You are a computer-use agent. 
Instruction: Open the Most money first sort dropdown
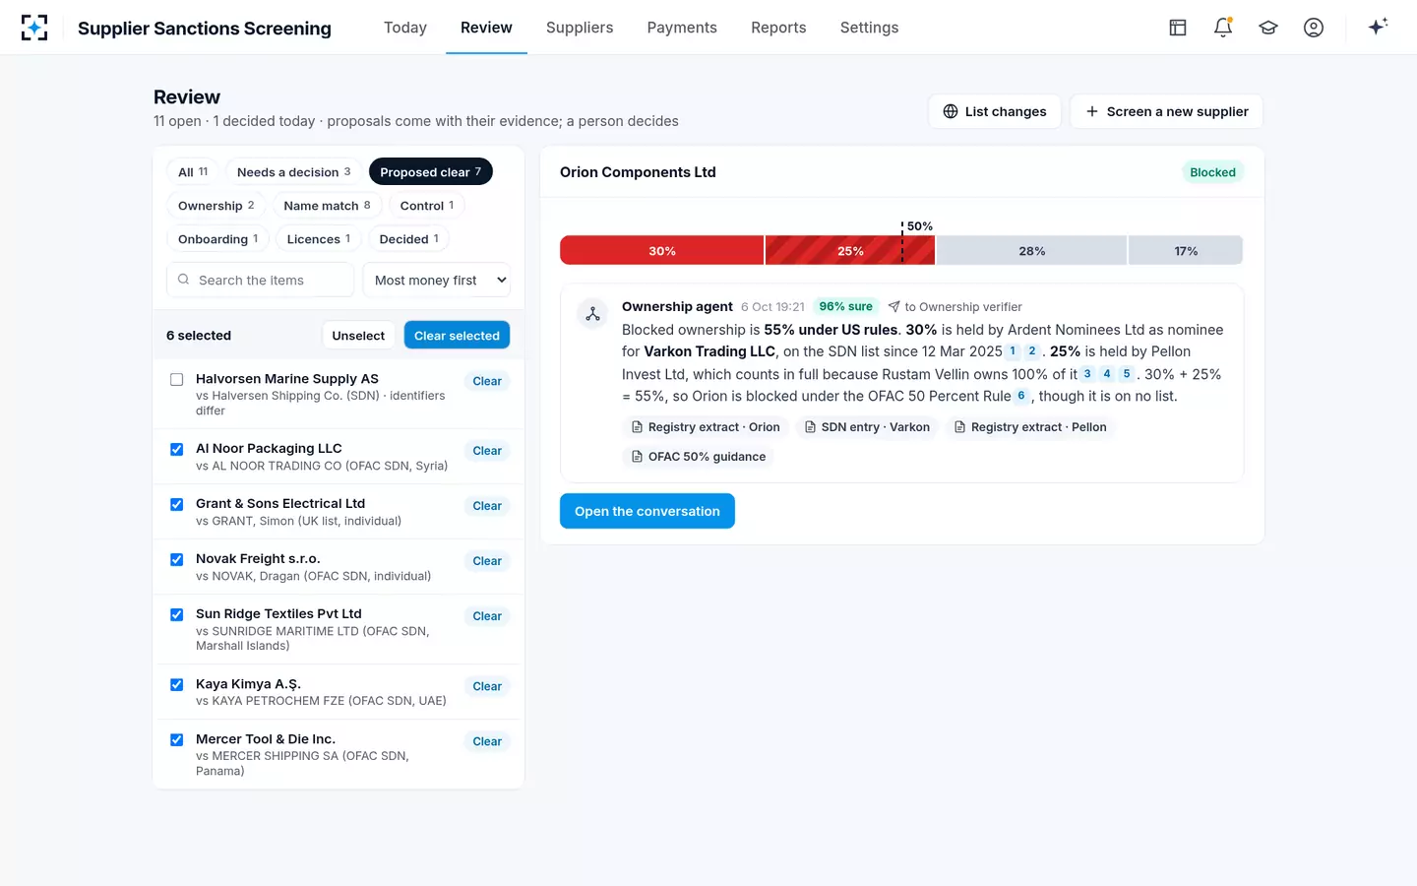pos(437,280)
